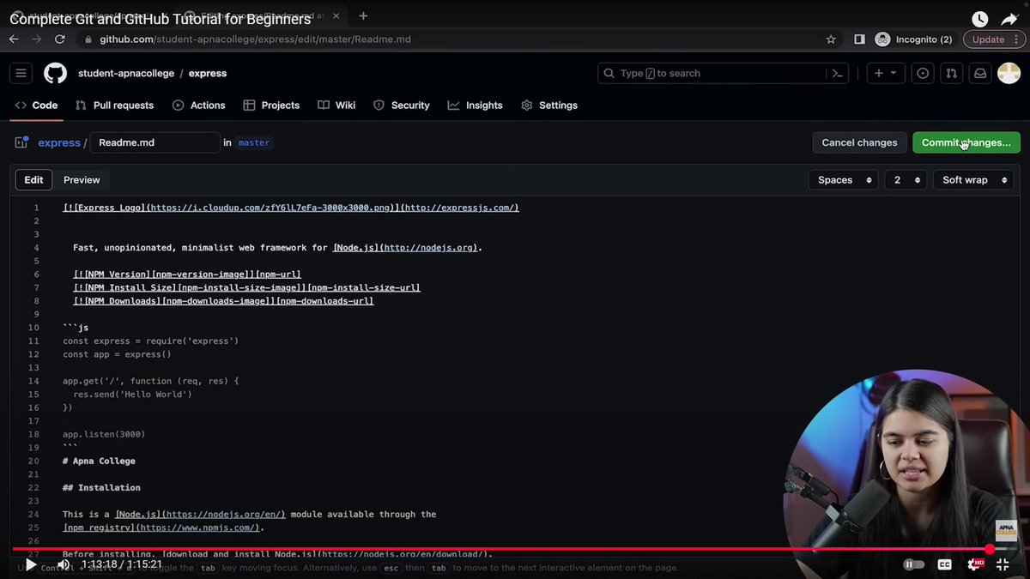Open GitHub hamburger navigation menu
1030x579 pixels.
pos(21,73)
